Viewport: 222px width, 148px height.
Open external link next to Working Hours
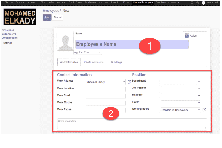(204, 110)
